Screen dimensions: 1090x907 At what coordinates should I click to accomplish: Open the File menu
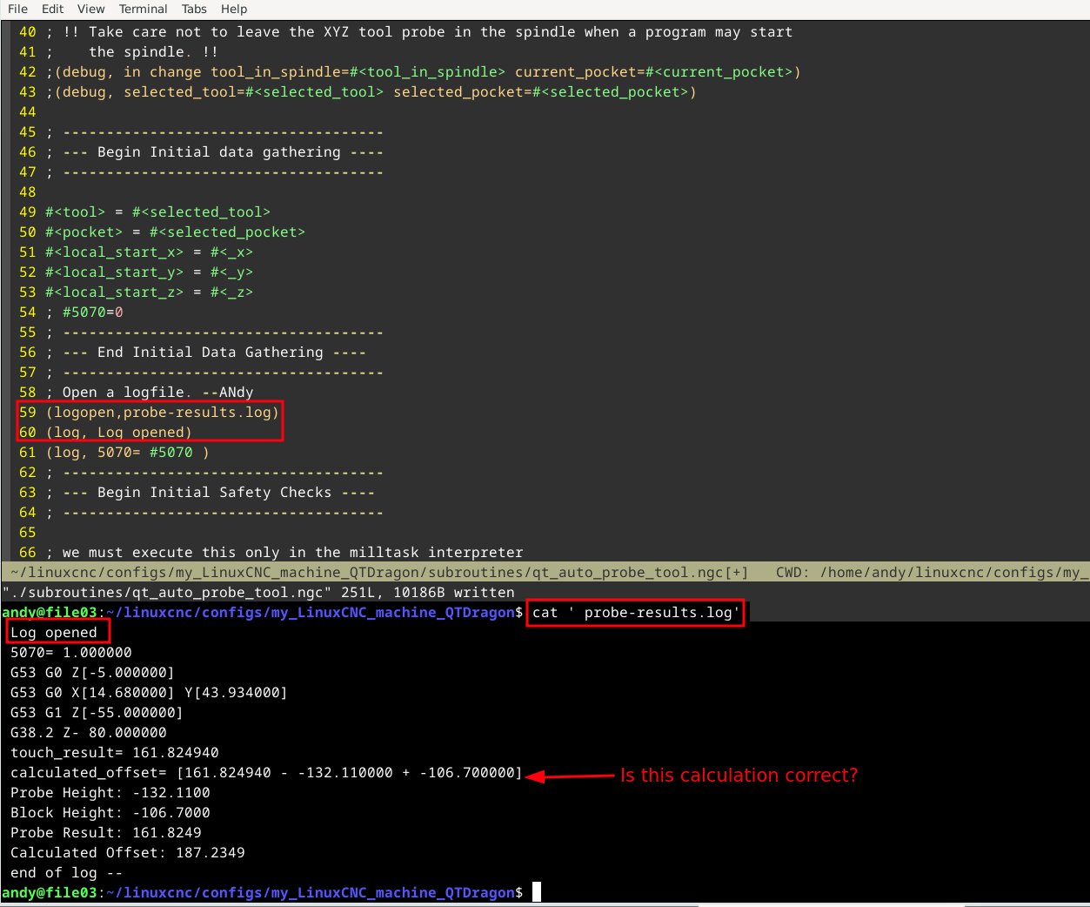point(17,9)
